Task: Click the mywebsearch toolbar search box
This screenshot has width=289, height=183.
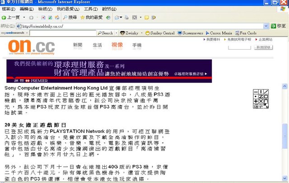Action: pyautogui.click(x=63, y=33)
